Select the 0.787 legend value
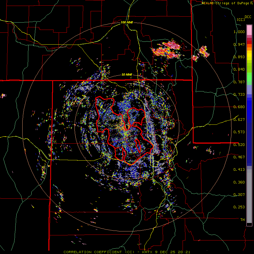254x254 pixels. pos(239,82)
